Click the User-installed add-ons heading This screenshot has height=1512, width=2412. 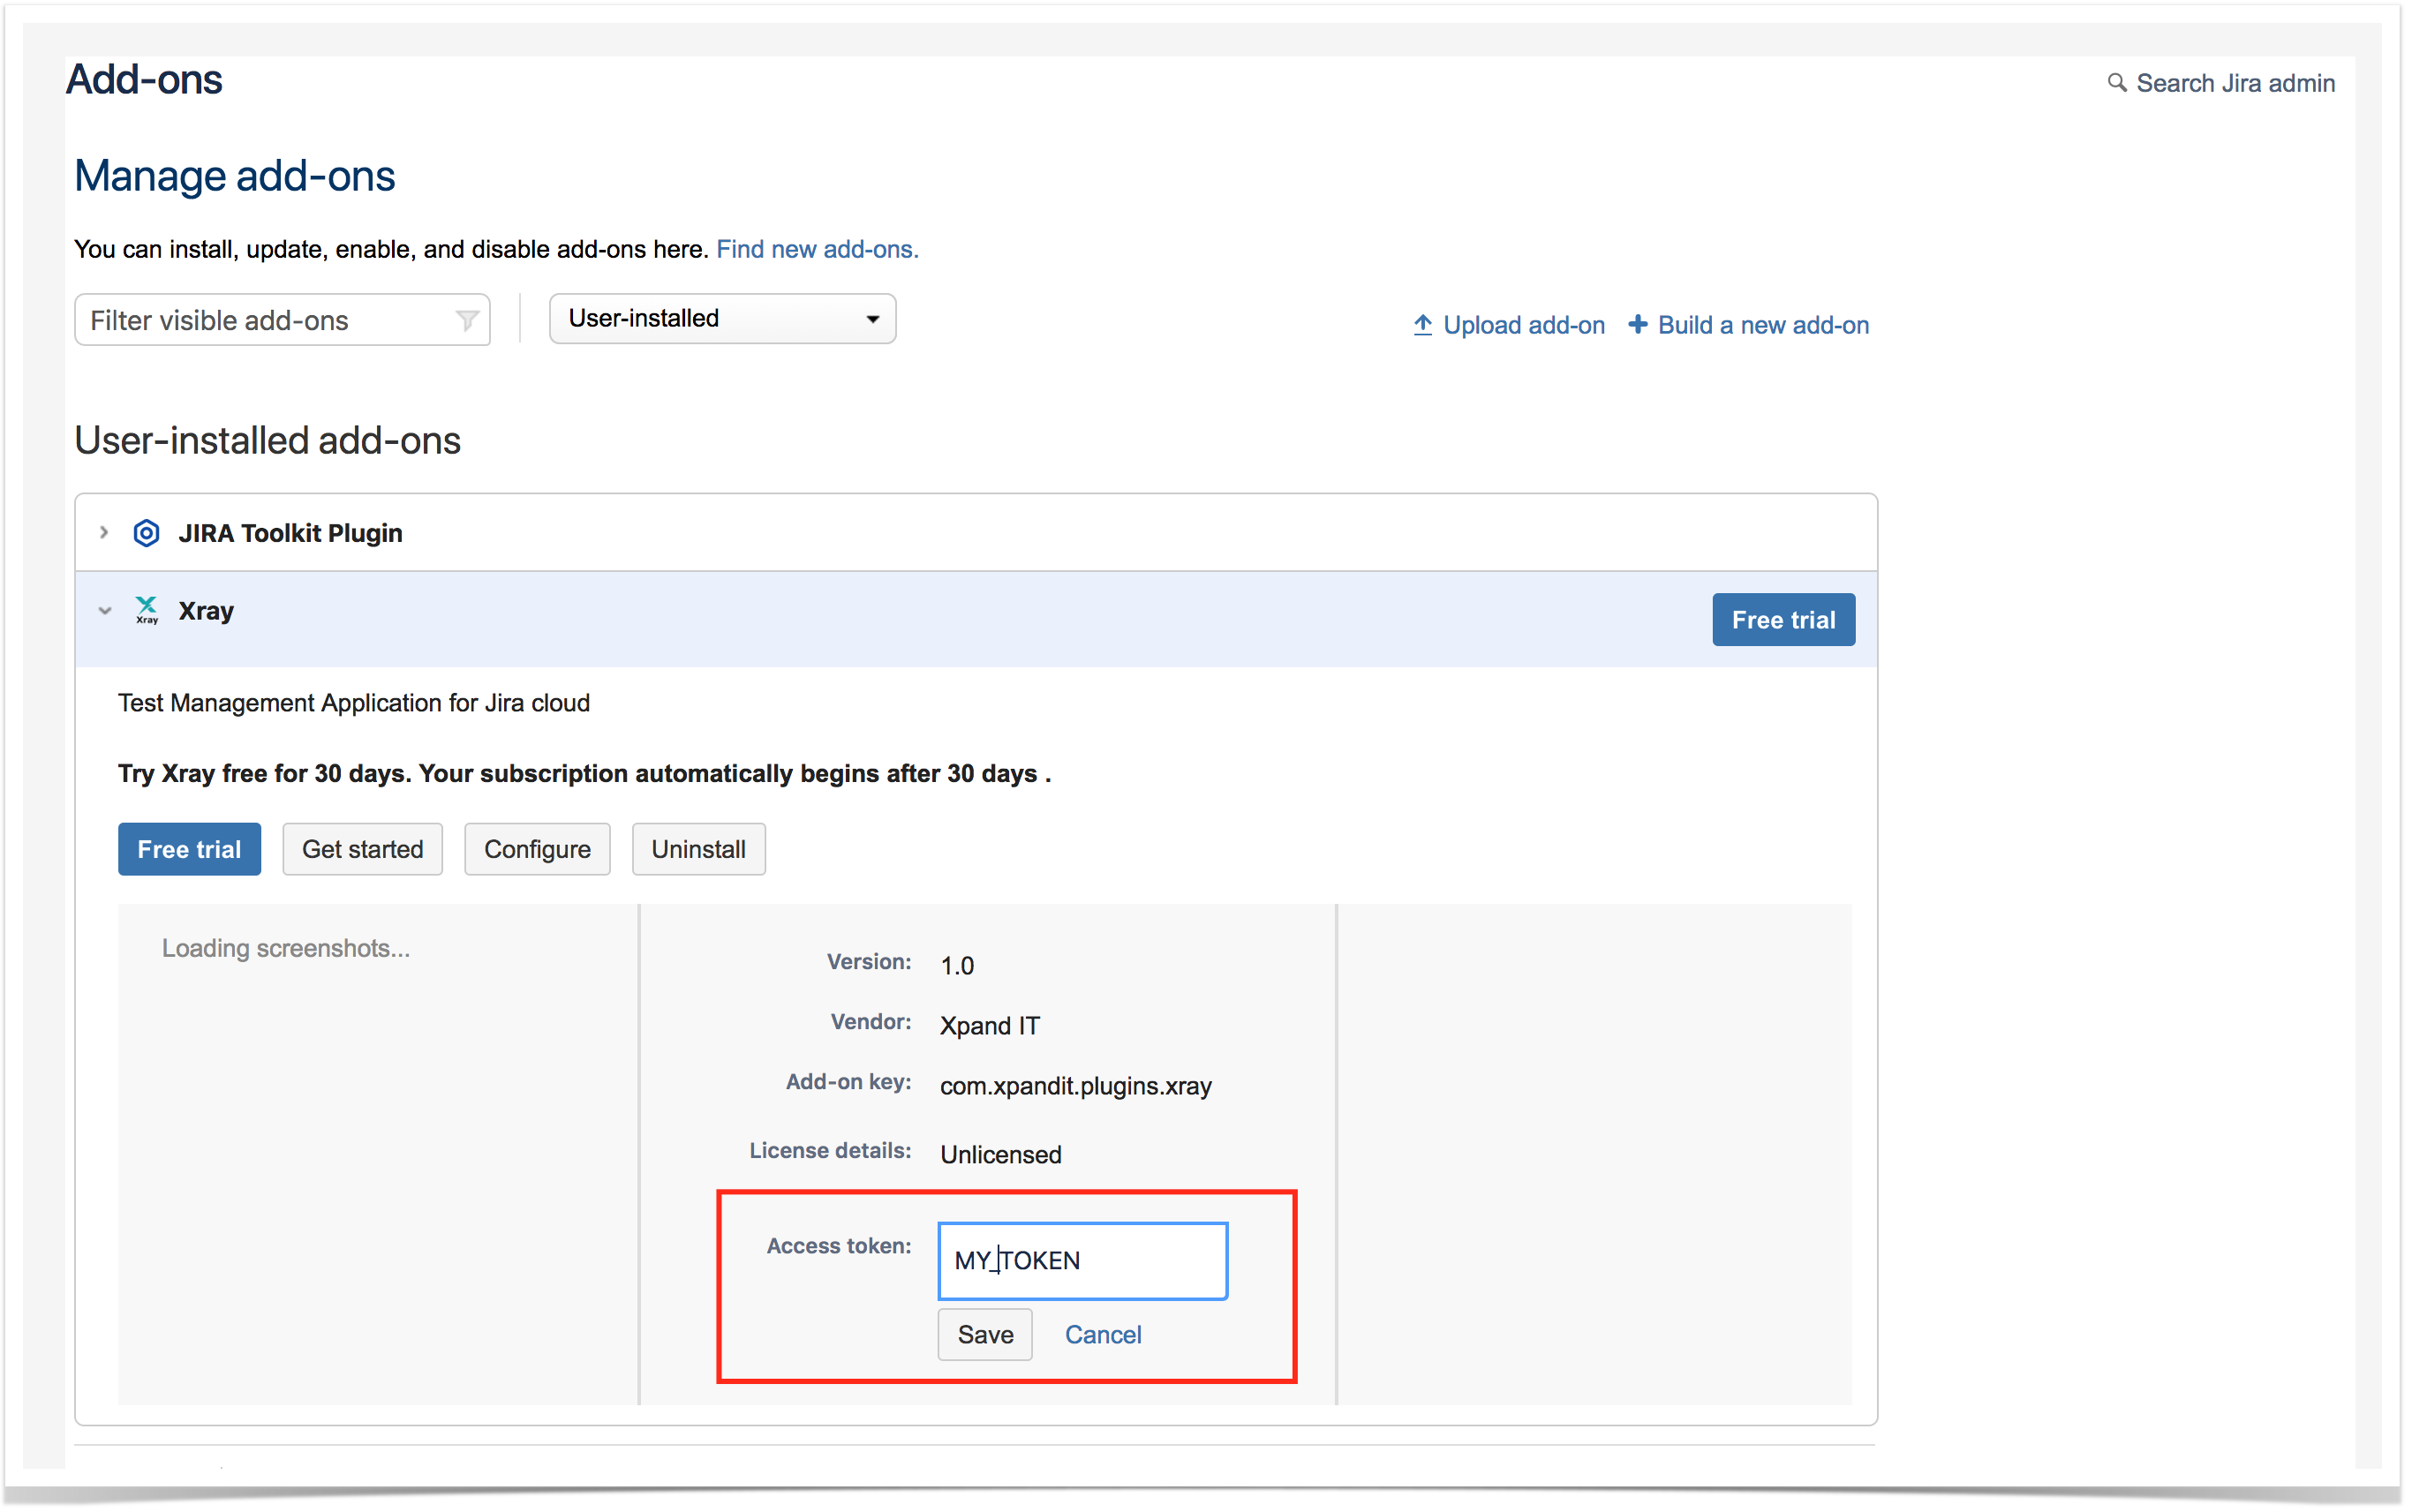268,440
